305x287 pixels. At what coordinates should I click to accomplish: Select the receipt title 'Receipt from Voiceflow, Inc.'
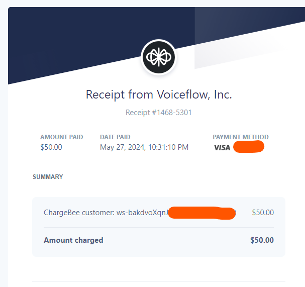coord(159,94)
